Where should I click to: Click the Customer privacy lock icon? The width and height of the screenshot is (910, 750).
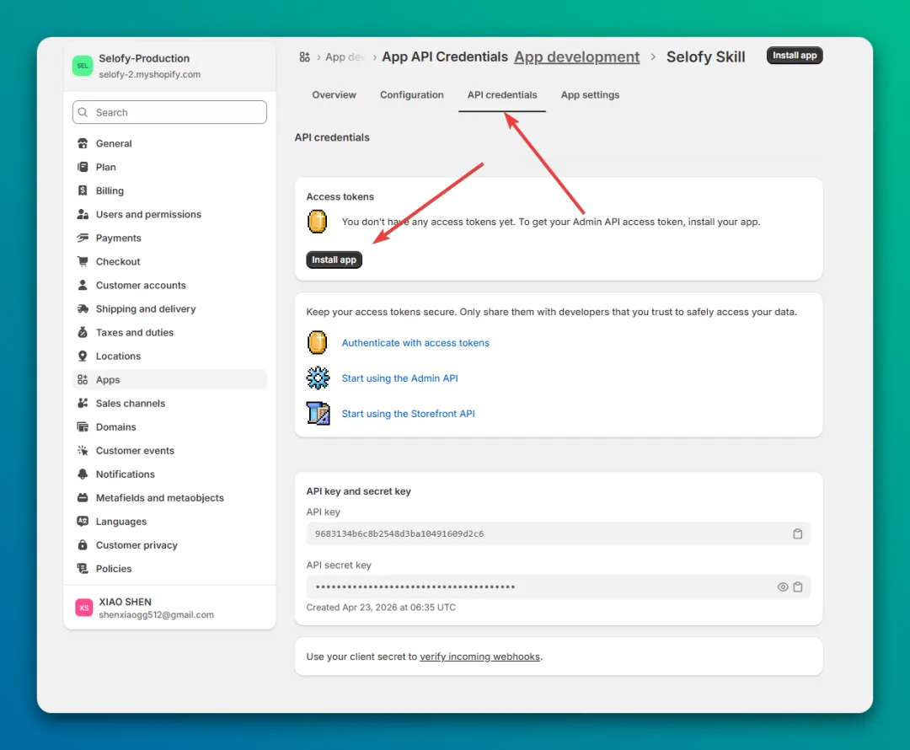click(83, 544)
